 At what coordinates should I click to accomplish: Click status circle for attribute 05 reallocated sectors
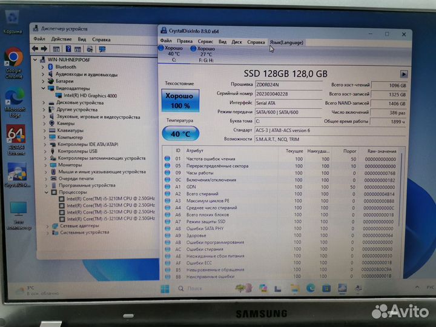tap(167, 166)
